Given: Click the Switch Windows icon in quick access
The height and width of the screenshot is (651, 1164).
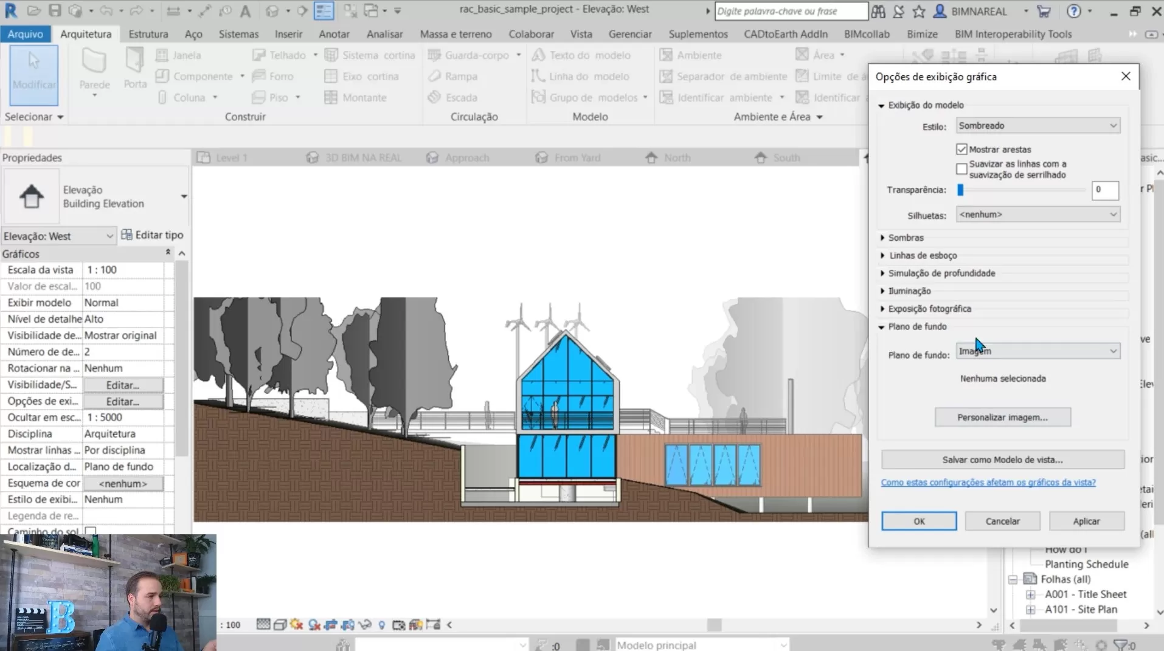Looking at the screenshot, I should tap(370, 11).
